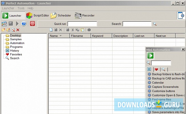Viewport: 186px width, 114px height.
Task: Click the gray stop octagon icon
Action: click(89, 30)
